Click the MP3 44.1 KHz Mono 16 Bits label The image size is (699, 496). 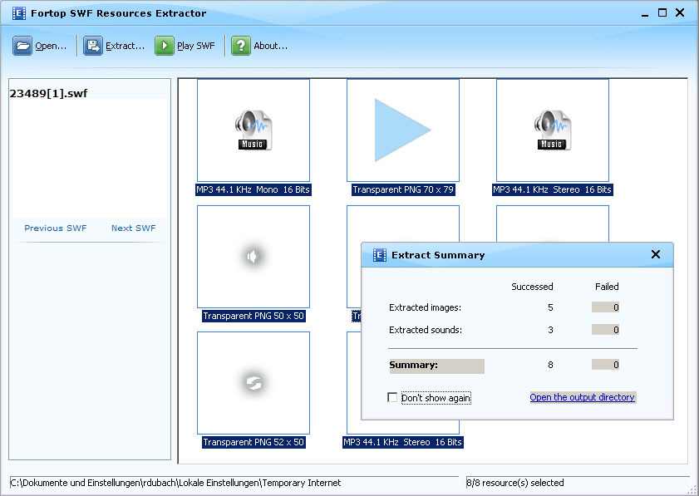click(253, 190)
